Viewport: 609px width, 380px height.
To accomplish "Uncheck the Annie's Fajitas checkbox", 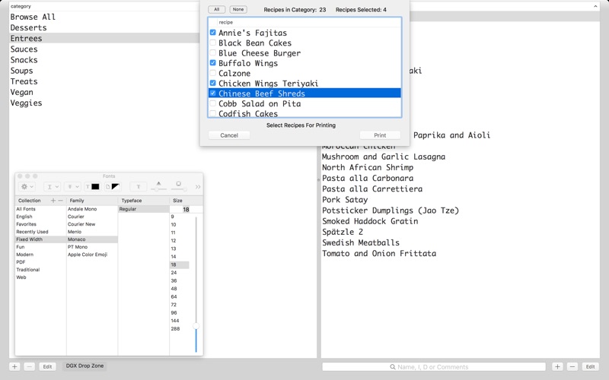I will (x=213, y=33).
